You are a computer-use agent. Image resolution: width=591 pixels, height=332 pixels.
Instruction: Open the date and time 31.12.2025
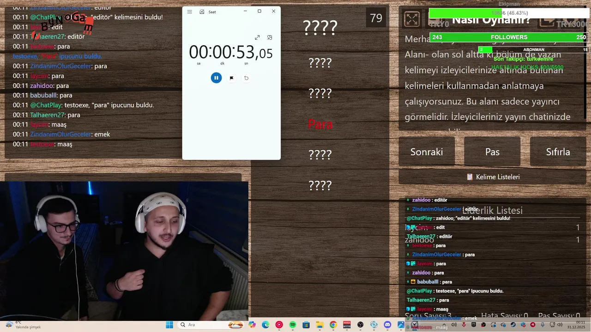(576, 325)
